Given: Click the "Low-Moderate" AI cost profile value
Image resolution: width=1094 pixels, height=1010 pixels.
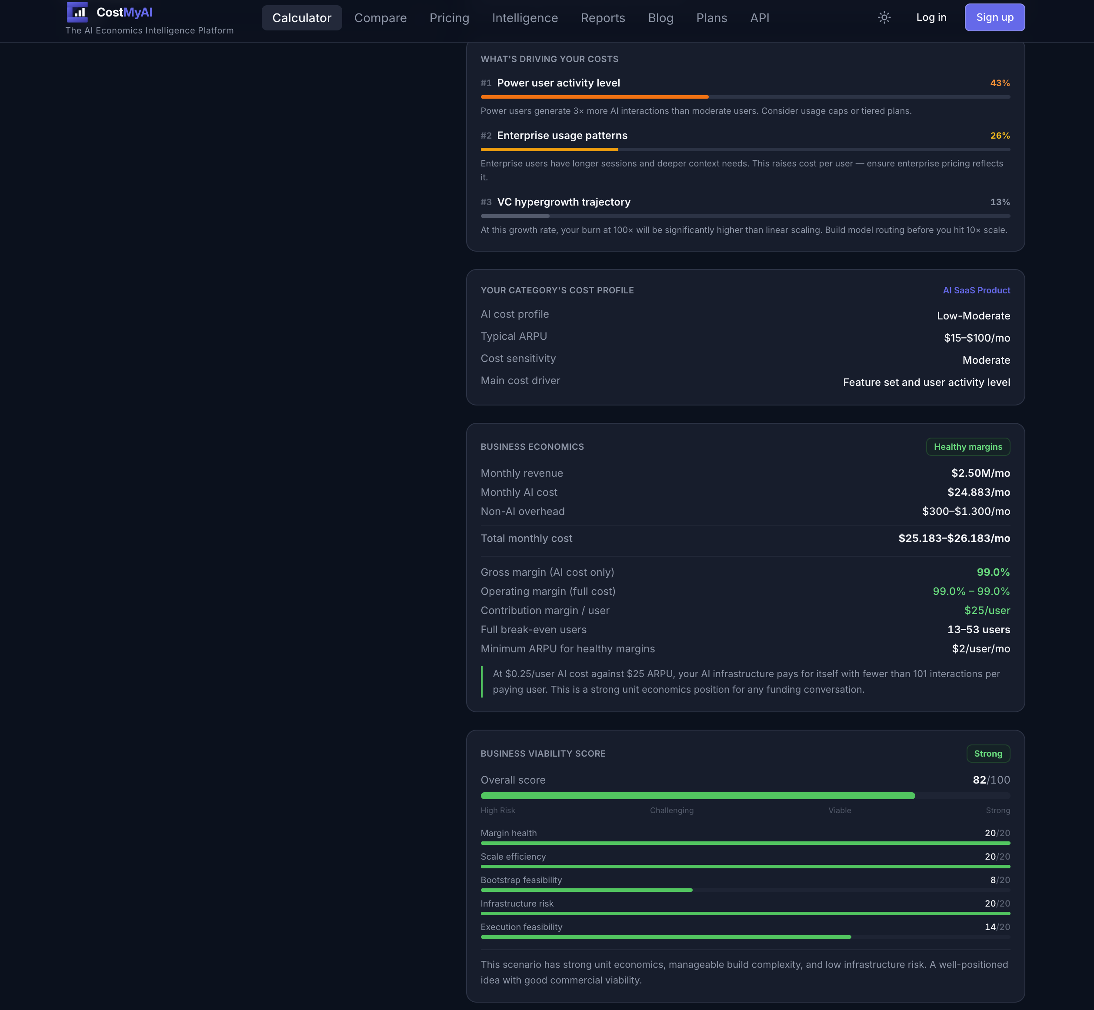Looking at the screenshot, I should (973, 316).
